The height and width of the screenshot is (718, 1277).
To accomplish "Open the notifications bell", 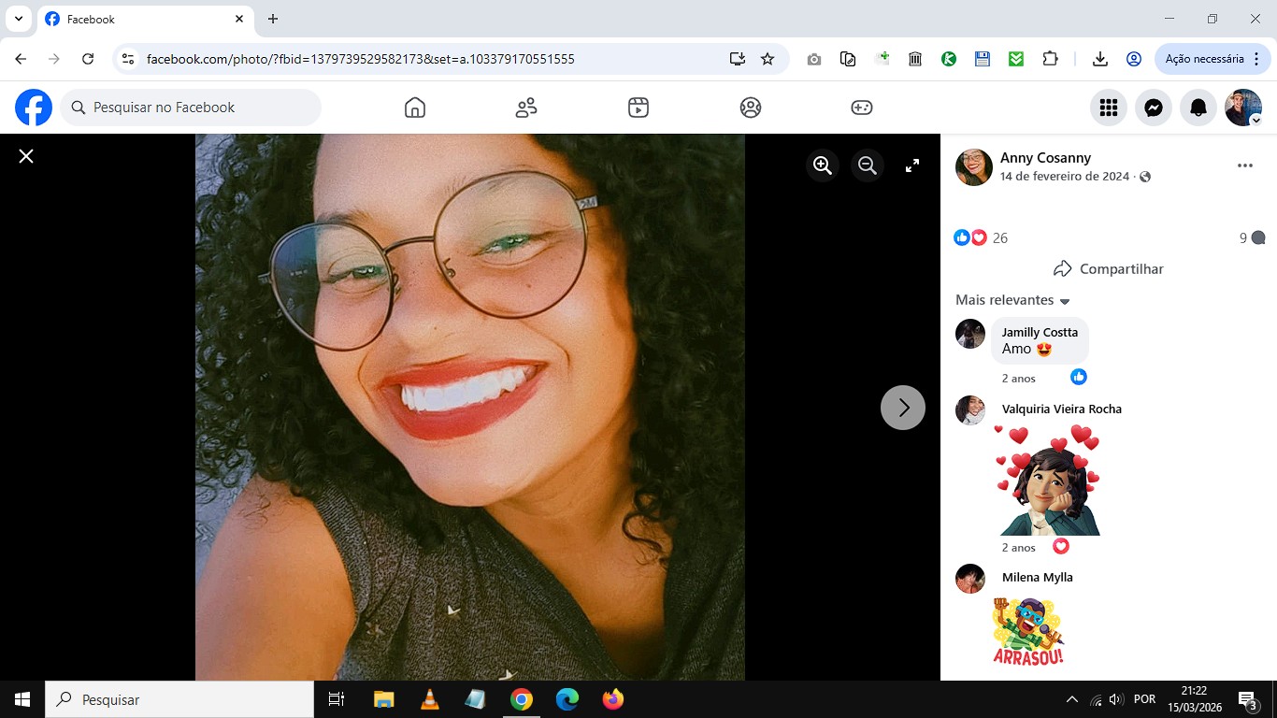I will click(1198, 108).
